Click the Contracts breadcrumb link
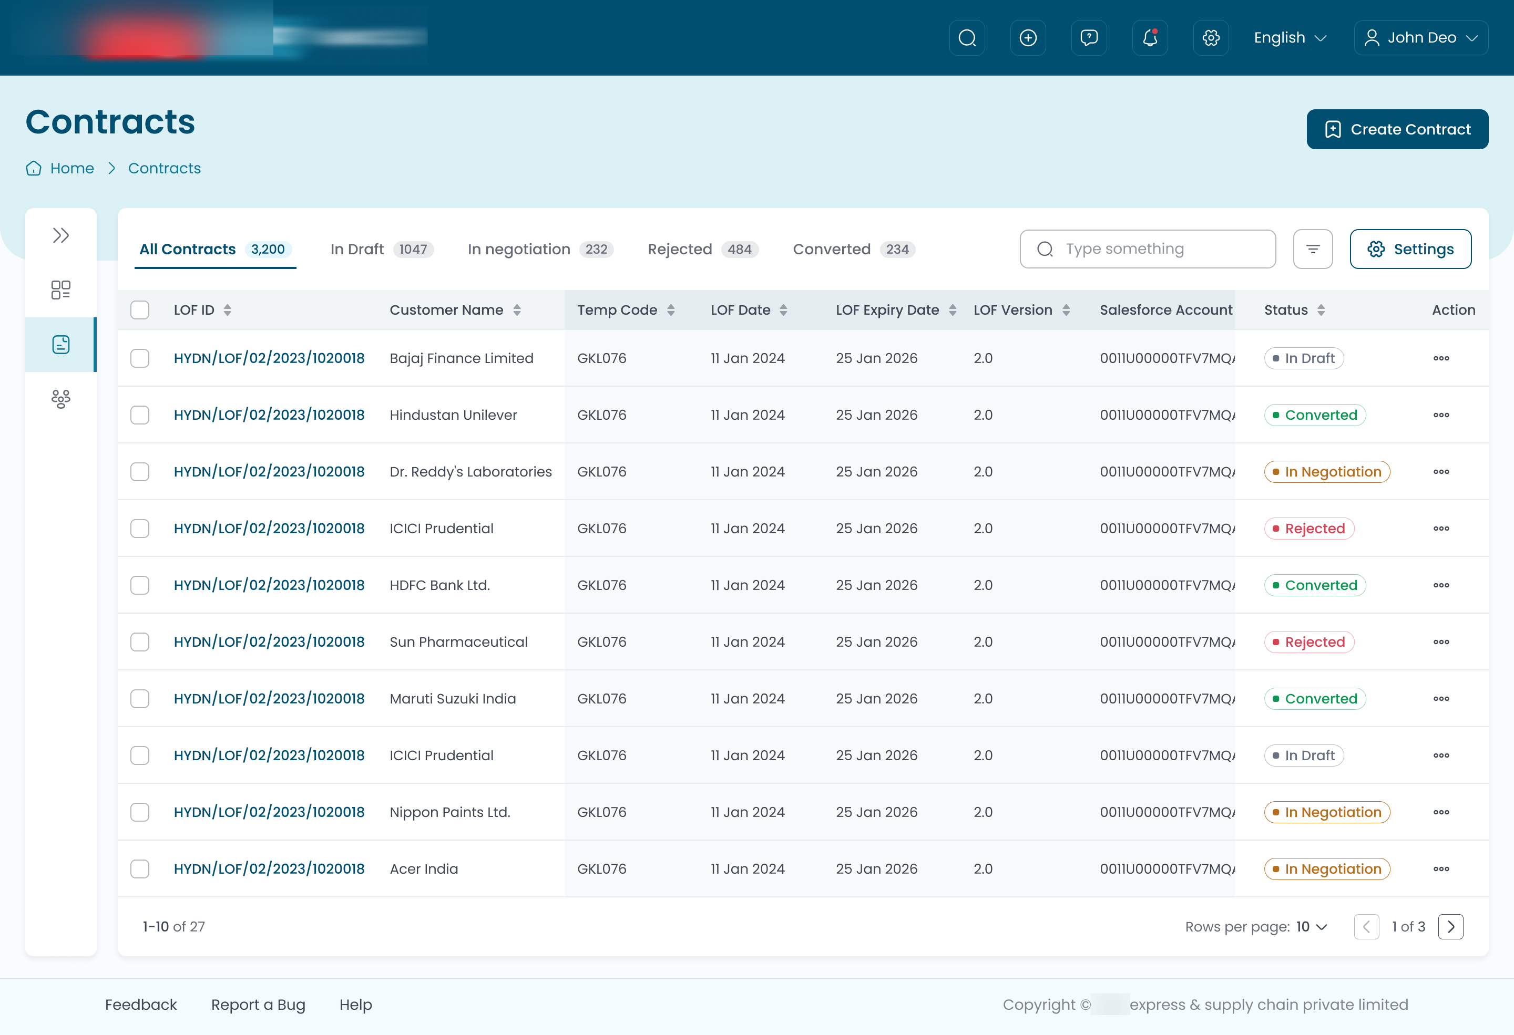 point(164,168)
